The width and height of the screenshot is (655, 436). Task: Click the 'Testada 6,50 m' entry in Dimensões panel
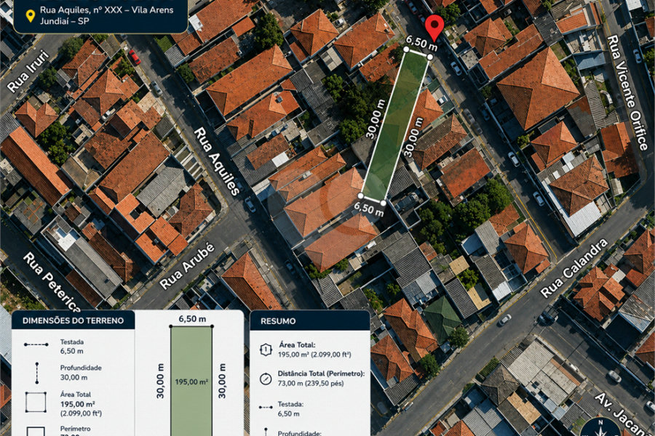(72, 347)
